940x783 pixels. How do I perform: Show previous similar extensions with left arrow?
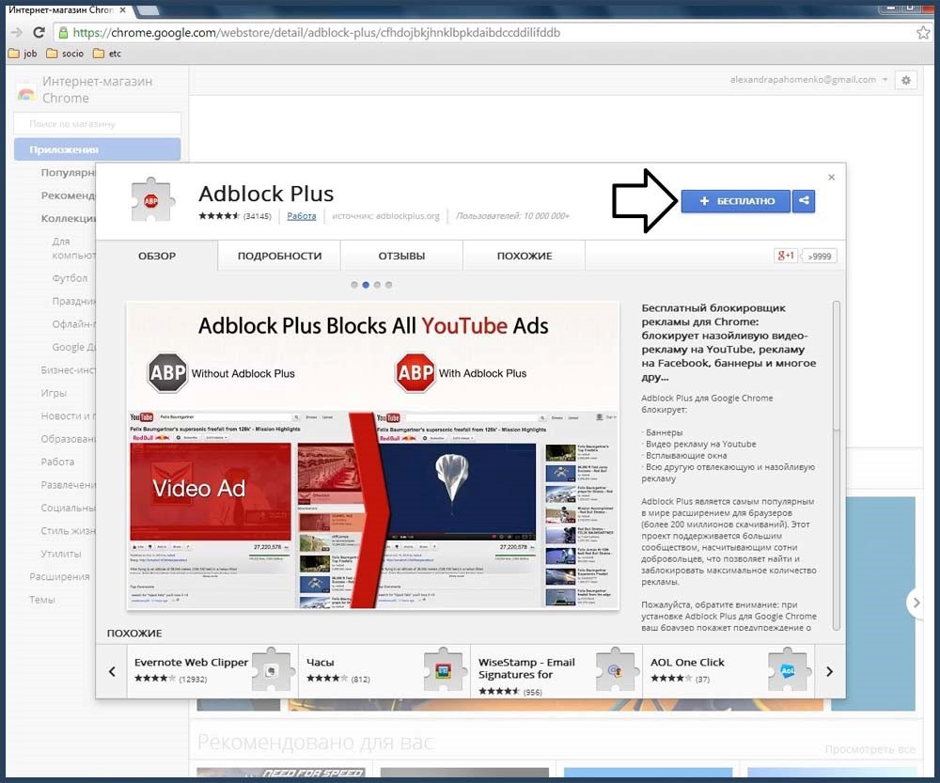click(x=112, y=671)
